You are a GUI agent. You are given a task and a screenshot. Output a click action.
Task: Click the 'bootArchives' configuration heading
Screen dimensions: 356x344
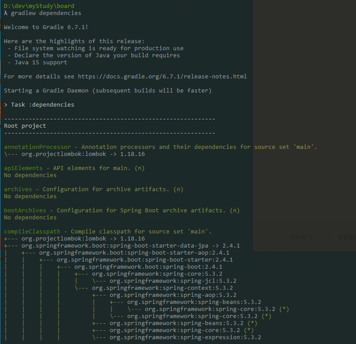pos(25,211)
